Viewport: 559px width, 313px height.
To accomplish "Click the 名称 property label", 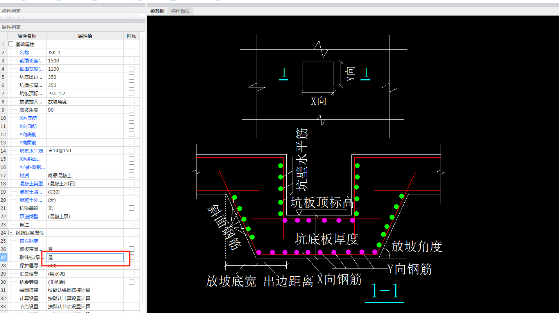I will coord(24,52).
